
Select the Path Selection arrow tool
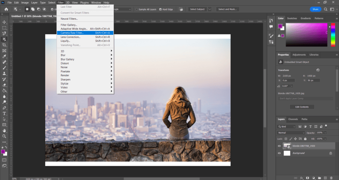click(4, 119)
